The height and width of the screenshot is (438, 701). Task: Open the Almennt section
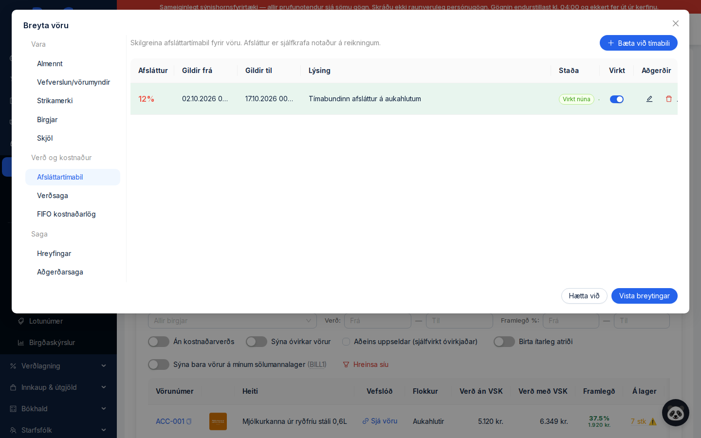coord(73,64)
